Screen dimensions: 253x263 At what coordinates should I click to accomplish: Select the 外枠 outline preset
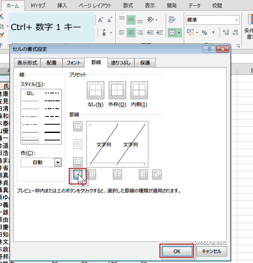(117, 90)
